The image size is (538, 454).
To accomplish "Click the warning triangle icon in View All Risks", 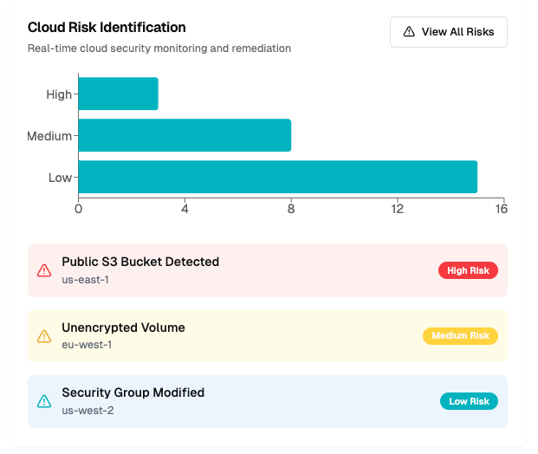I will (409, 32).
